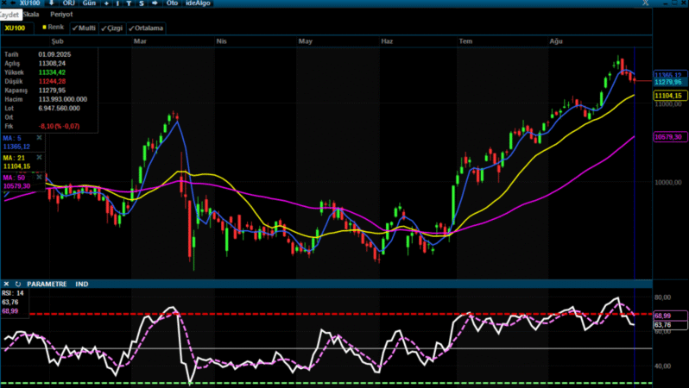The height and width of the screenshot is (388, 689).
Task: Click the MA : 21 label
Action: pyautogui.click(x=14, y=158)
